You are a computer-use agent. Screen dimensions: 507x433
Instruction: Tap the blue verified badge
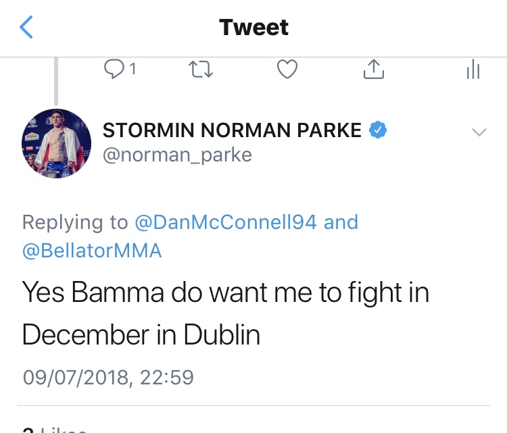[x=377, y=130]
